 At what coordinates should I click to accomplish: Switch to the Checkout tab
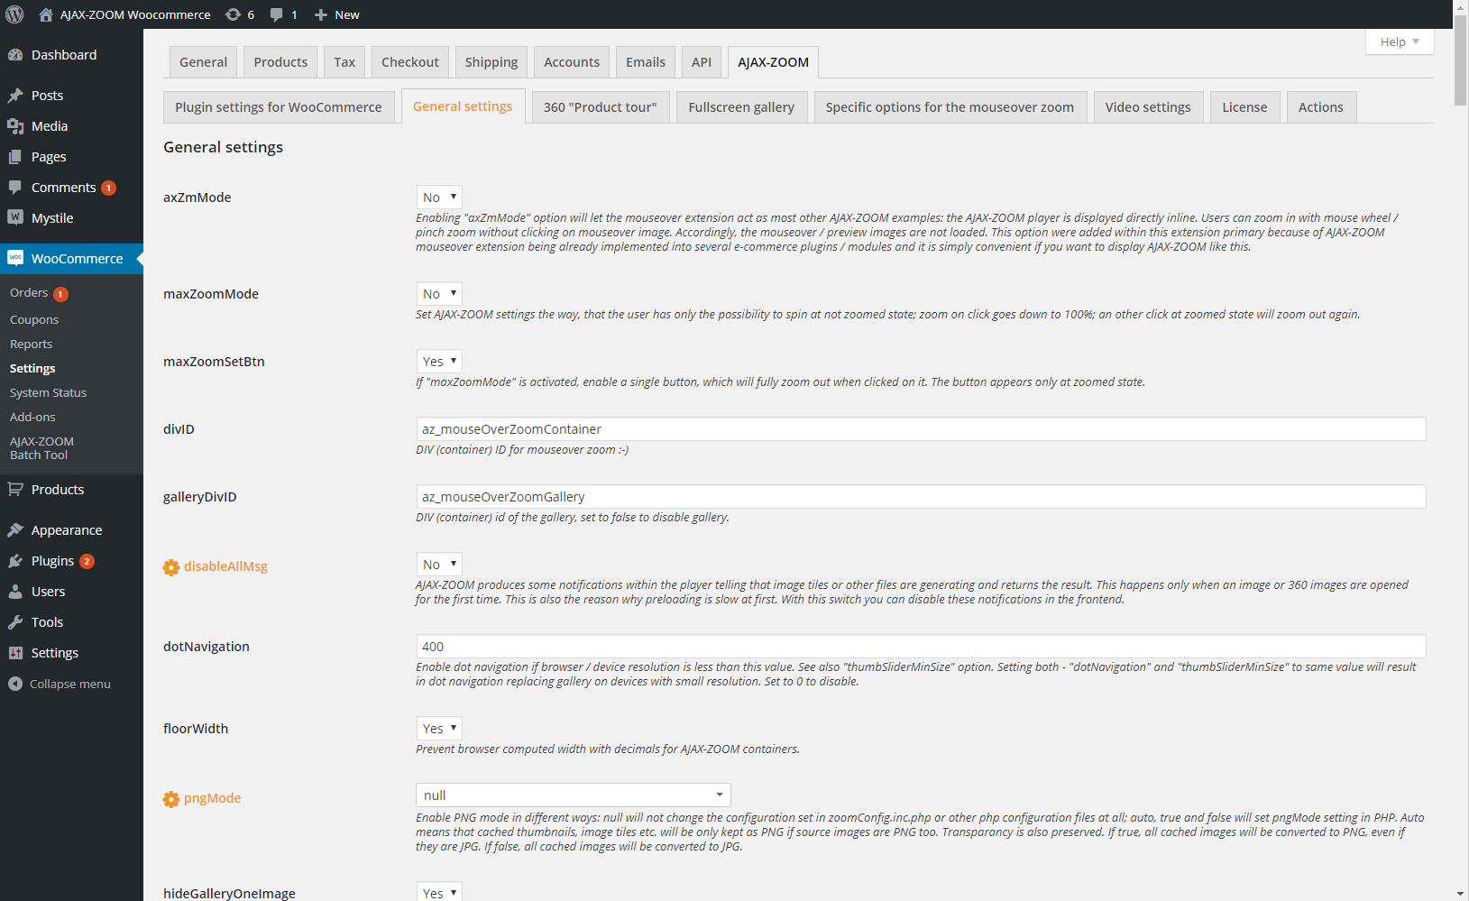pos(410,62)
